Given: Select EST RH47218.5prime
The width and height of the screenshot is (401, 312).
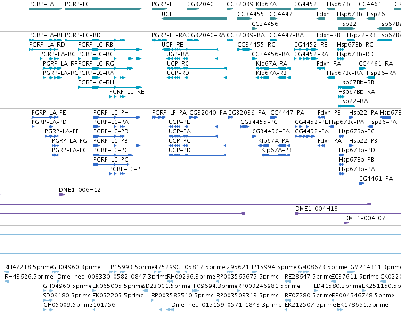Looking at the screenshot, I should click(x=7, y=272).
